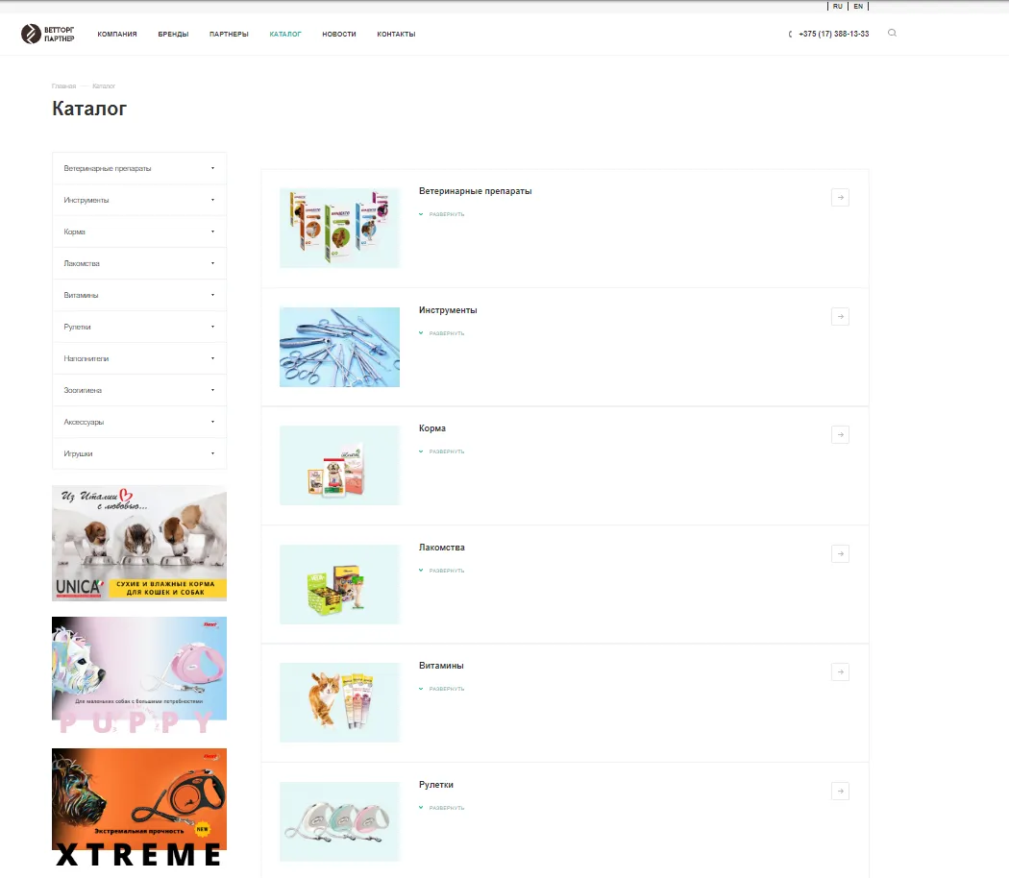Click arrow icon beside Лакомства card
Screen dimensions: 1009x878
click(840, 553)
